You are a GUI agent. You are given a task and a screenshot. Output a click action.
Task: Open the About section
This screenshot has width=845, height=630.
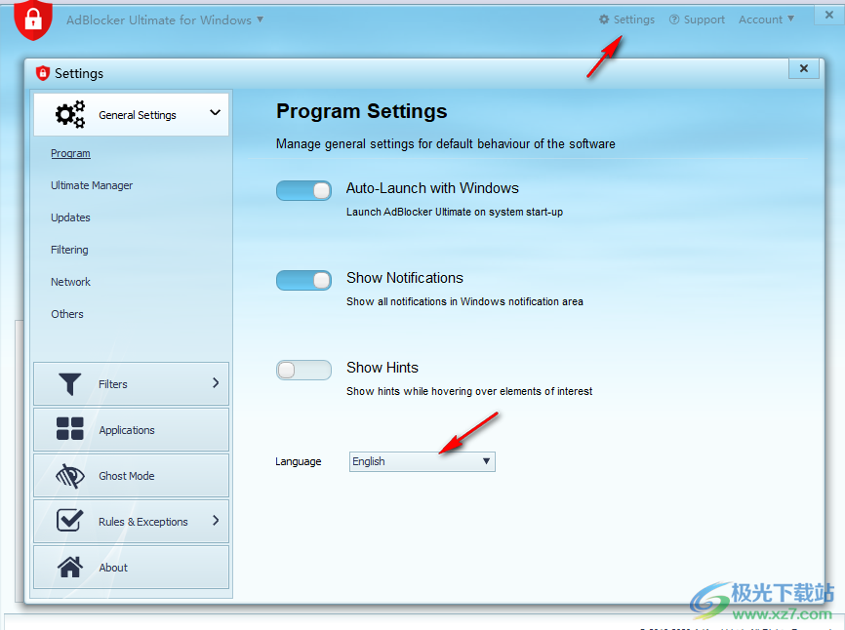point(131,567)
